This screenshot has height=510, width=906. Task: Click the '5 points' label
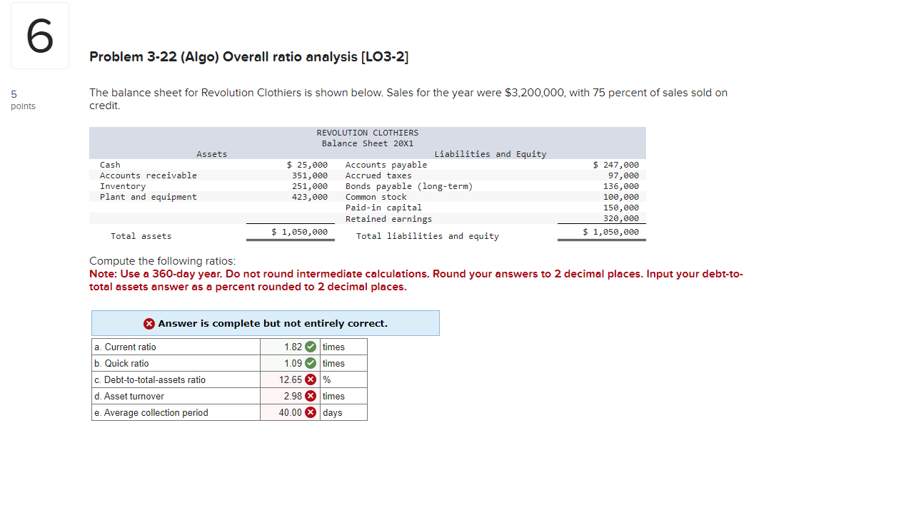(x=23, y=100)
